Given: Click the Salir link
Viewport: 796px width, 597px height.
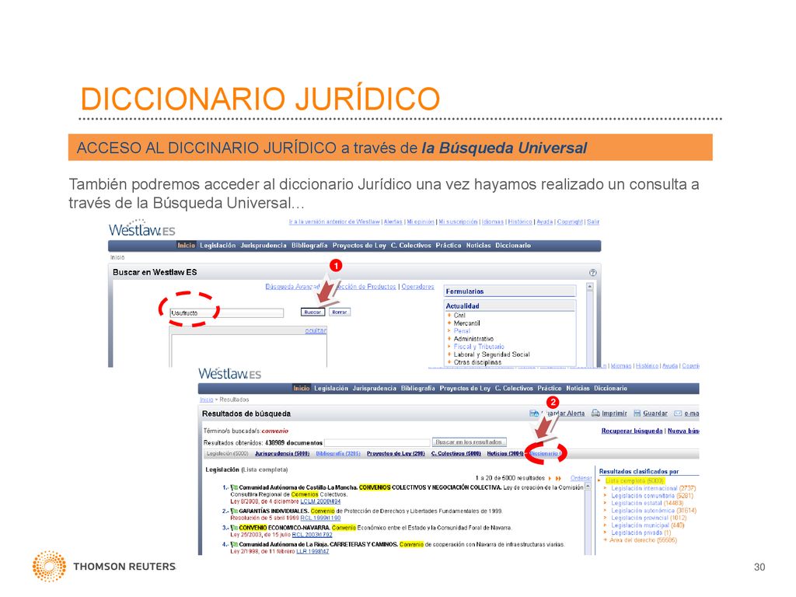Looking at the screenshot, I should [593, 222].
